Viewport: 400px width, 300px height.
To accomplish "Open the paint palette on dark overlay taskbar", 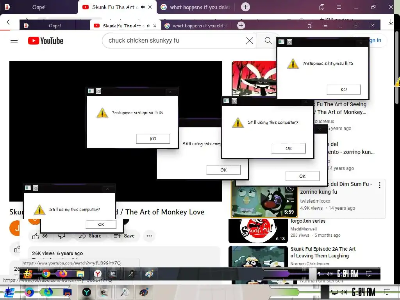I will click(149, 274).
